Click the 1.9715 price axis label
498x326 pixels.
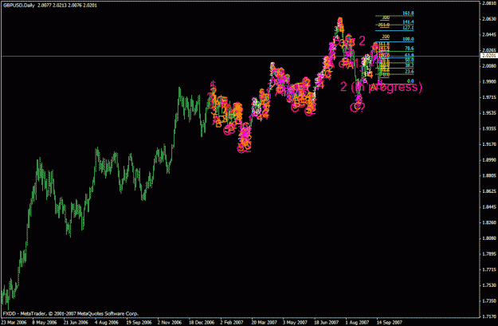click(489, 97)
